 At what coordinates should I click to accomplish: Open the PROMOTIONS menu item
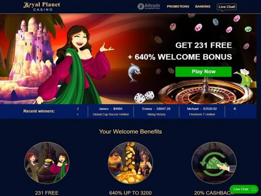(x=178, y=7)
